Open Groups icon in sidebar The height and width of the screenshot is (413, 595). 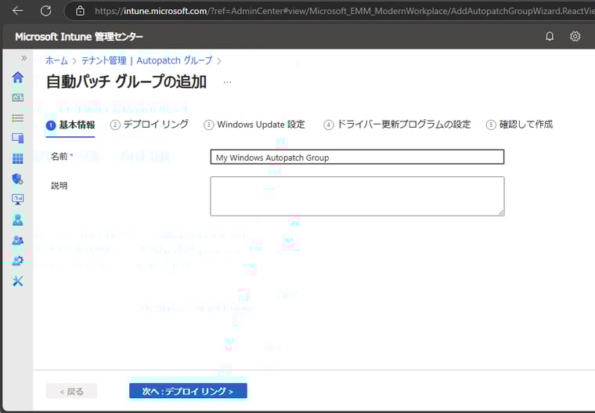pos(18,240)
